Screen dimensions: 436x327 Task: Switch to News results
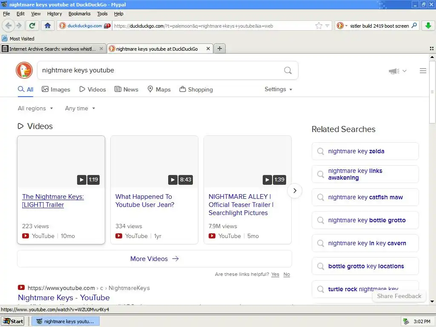coord(126,89)
